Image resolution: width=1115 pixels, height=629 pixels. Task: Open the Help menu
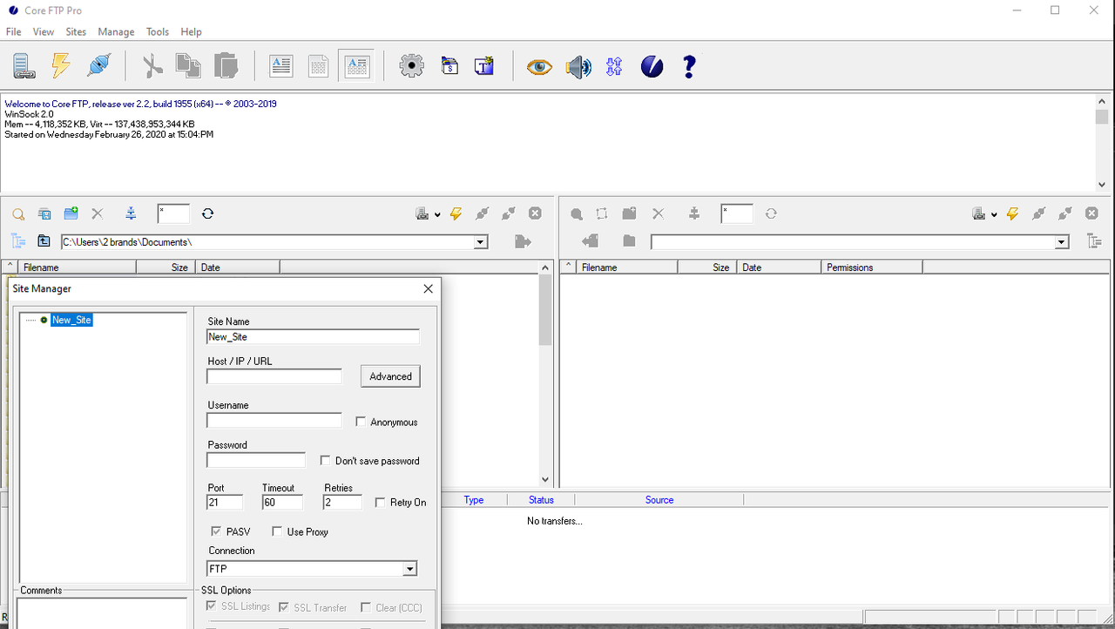click(191, 31)
